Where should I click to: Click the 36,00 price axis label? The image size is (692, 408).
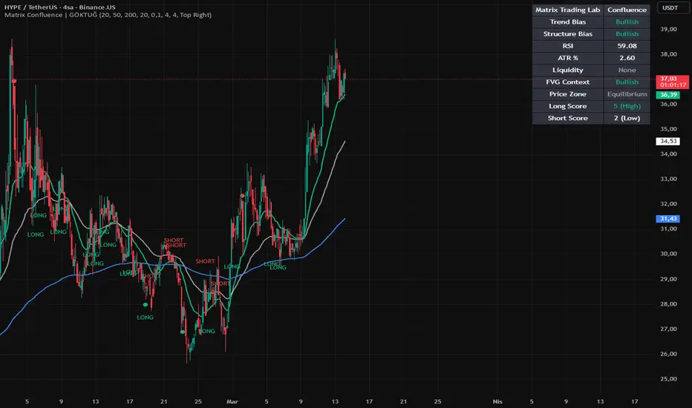[x=668, y=104]
